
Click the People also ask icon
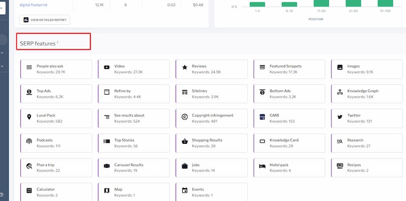29,67
